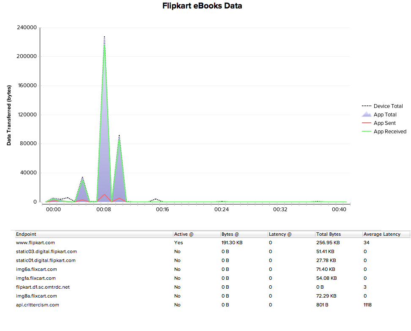Click the 191.30 KB bytes value
411x331 pixels.
pos(232,243)
